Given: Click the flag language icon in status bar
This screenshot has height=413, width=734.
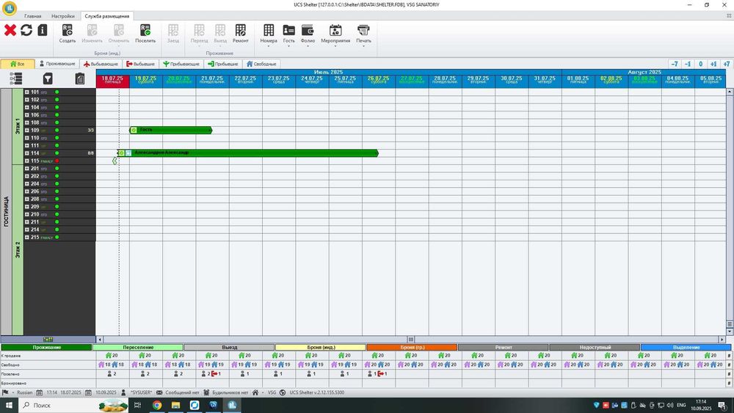Looking at the screenshot, I should (6, 392).
